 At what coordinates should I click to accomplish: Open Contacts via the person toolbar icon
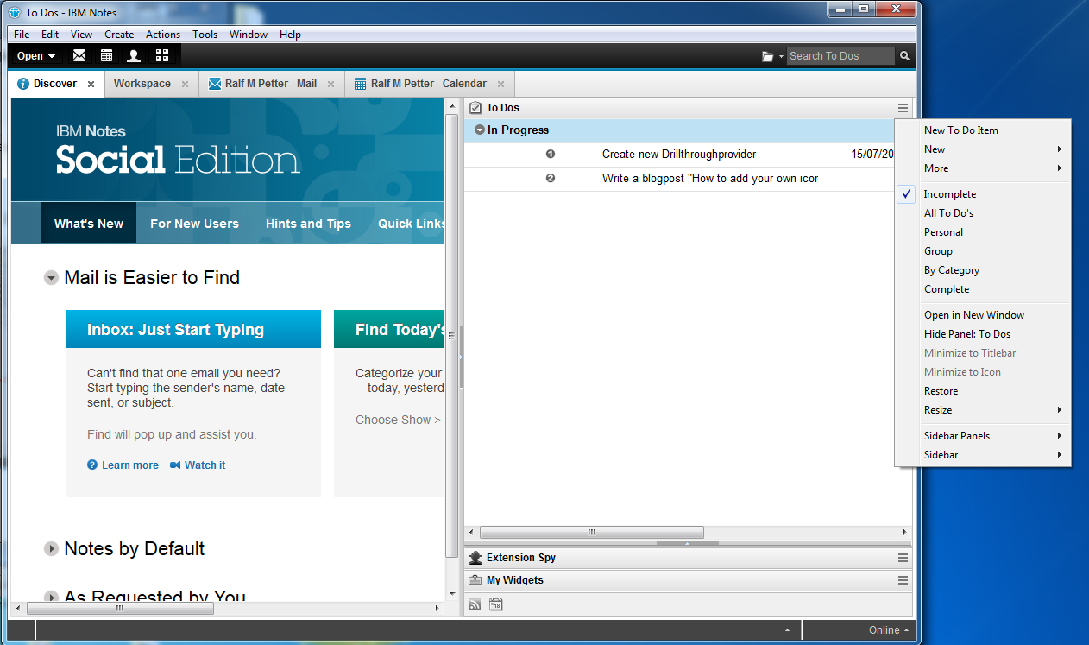click(x=134, y=56)
